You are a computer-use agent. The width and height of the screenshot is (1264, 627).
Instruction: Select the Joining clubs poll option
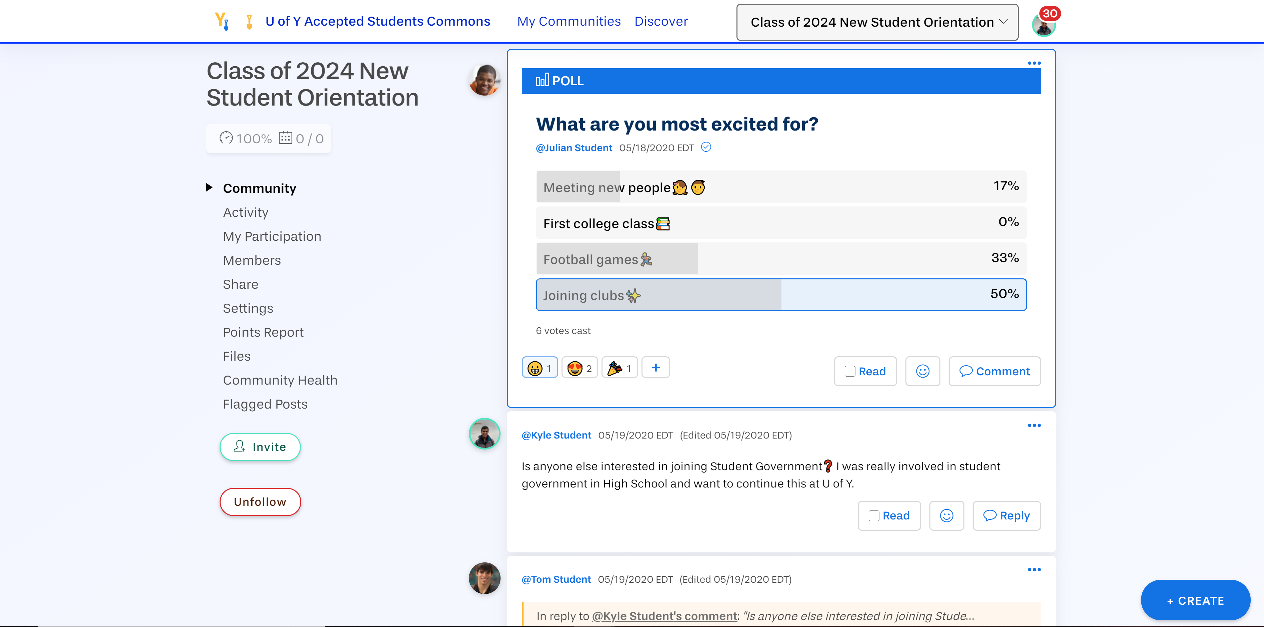pyautogui.click(x=781, y=295)
